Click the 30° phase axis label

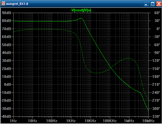click(x=157, y=21)
